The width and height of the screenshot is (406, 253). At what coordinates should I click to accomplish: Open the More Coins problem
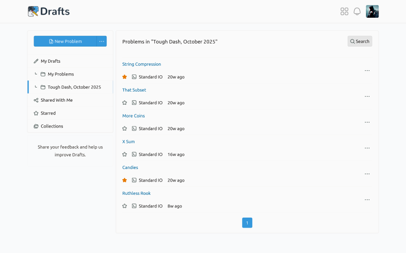pyautogui.click(x=133, y=116)
